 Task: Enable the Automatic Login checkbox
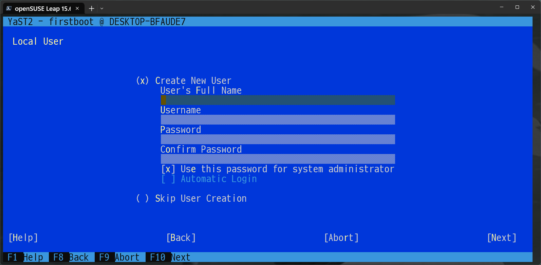point(168,179)
